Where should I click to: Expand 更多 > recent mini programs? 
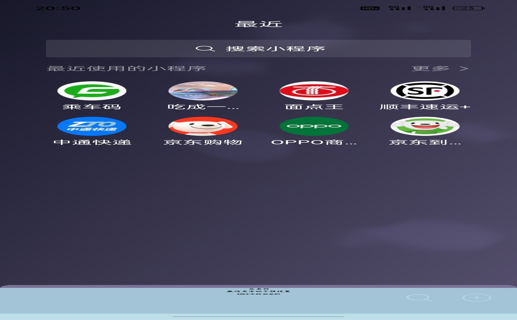[440, 68]
